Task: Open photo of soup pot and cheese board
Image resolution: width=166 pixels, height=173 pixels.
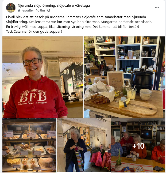Action: (124, 77)
